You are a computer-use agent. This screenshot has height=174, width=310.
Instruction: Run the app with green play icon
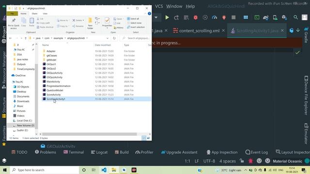pyautogui.click(x=167, y=17)
